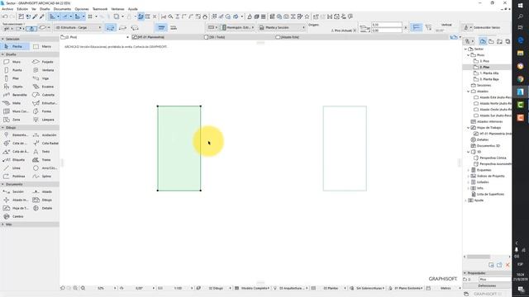Click the undo arrow icon
Viewport: 529px width, 297px height.
click(x=5, y=16)
